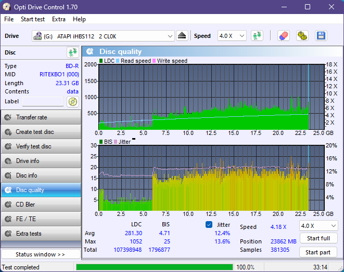Select the Disc quality panel
The image size is (344, 272).
click(41, 190)
